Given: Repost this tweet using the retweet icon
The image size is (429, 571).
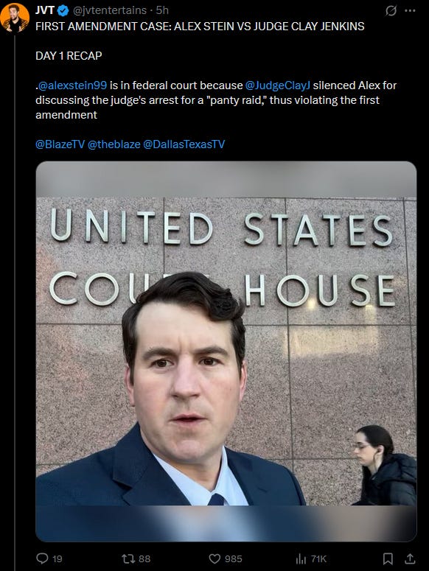Looking at the screenshot, I should (128, 558).
